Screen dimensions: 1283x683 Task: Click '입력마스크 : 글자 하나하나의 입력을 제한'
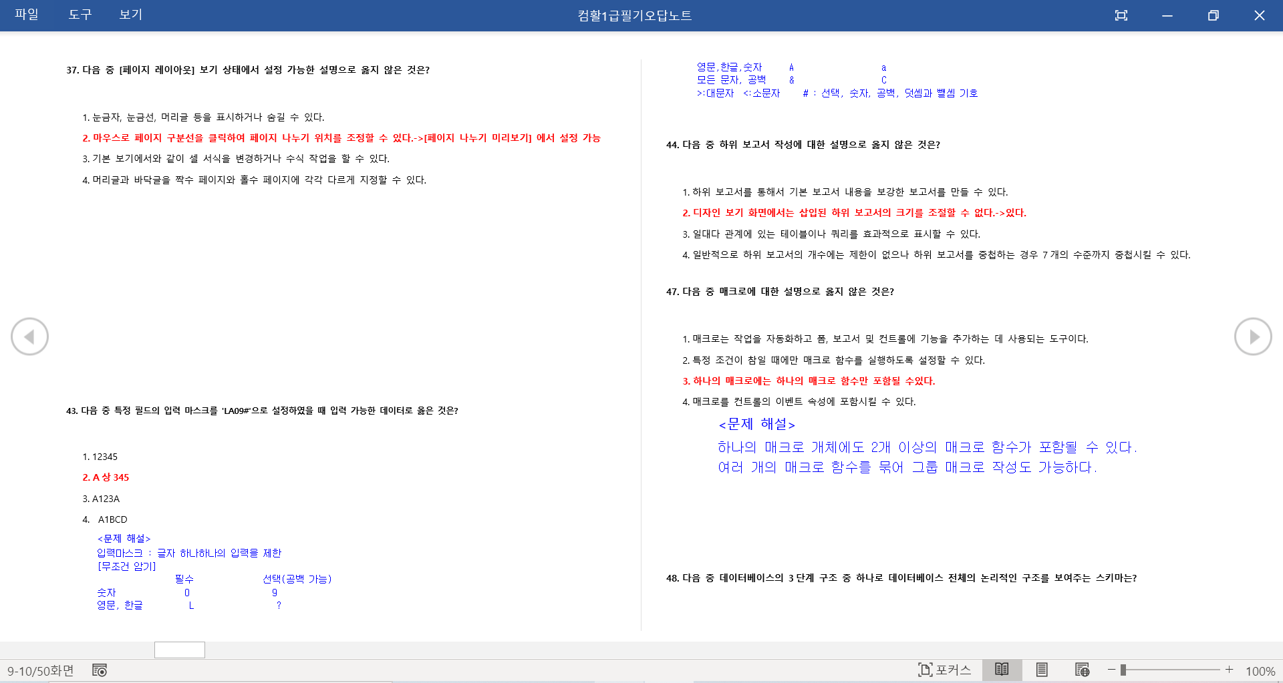(x=189, y=553)
